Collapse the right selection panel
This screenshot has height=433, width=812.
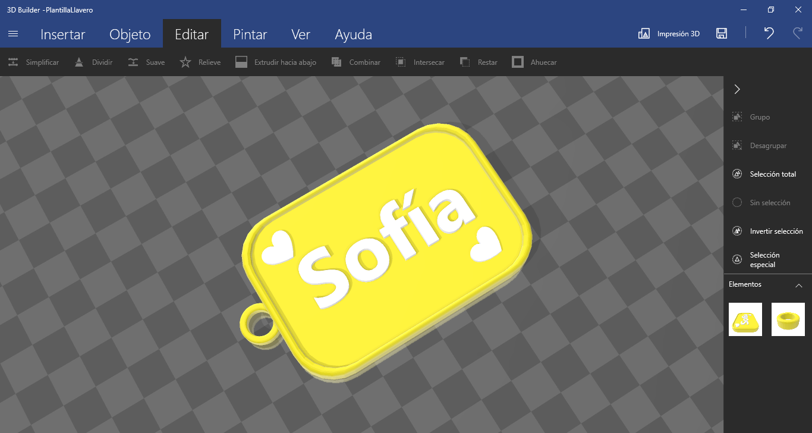pos(737,89)
